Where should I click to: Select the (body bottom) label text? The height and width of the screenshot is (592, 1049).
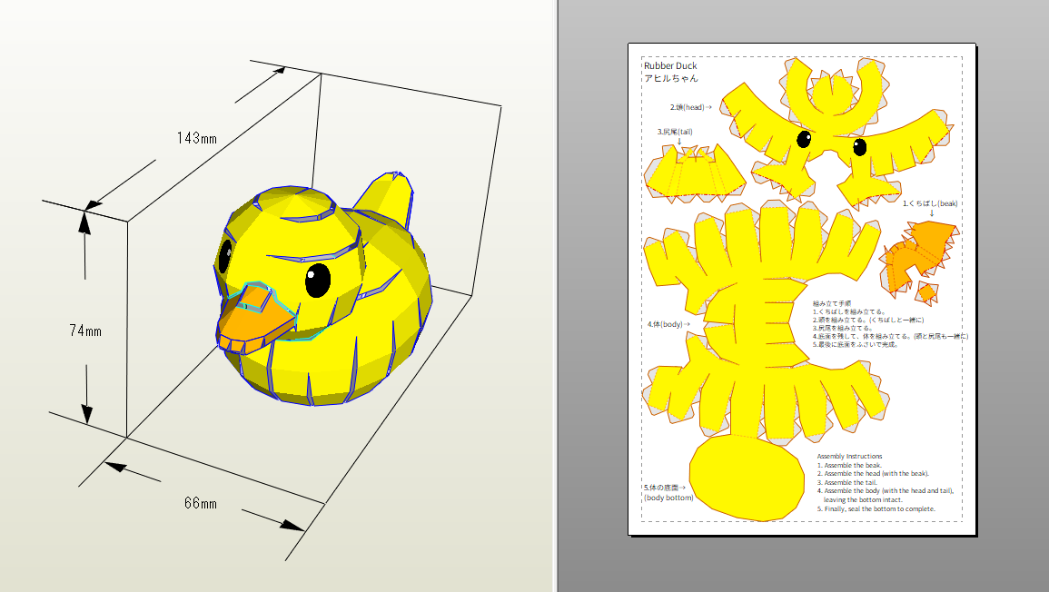click(x=668, y=498)
